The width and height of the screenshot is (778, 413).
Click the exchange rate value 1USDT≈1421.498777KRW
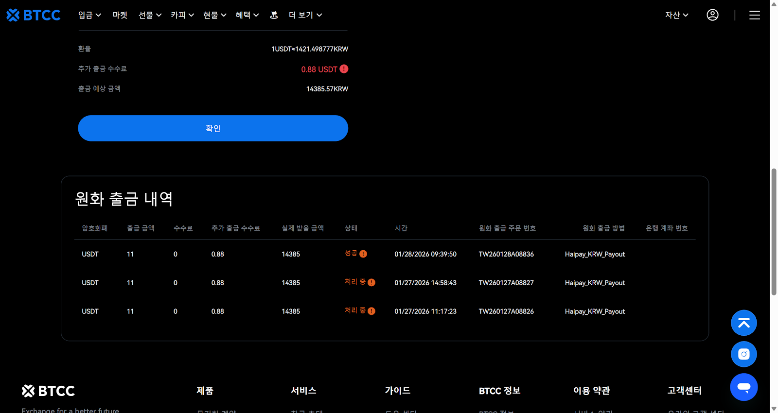(x=310, y=49)
